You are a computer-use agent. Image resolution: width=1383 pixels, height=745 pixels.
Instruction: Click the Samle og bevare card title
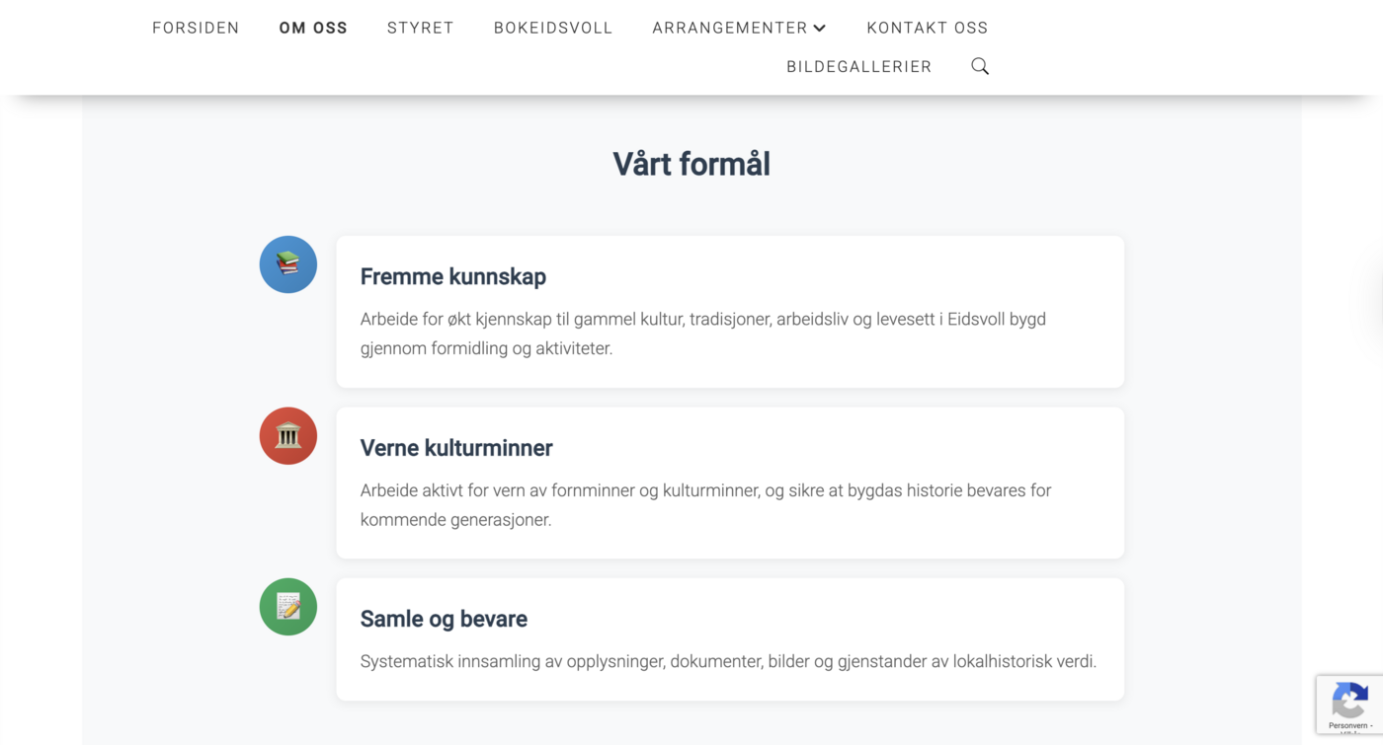tap(444, 619)
